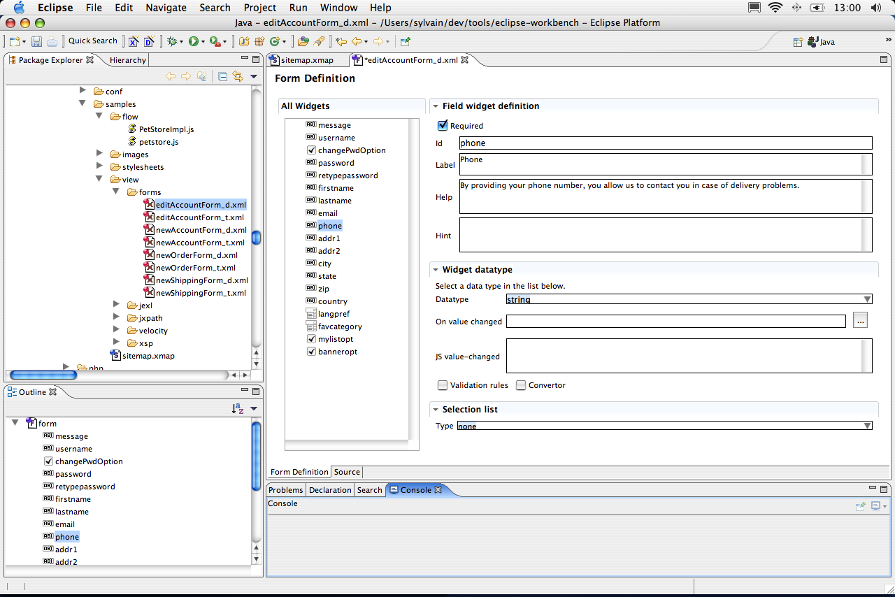The image size is (895, 597).
Task: Open the Selection list Type dropdown
Action: (867, 426)
